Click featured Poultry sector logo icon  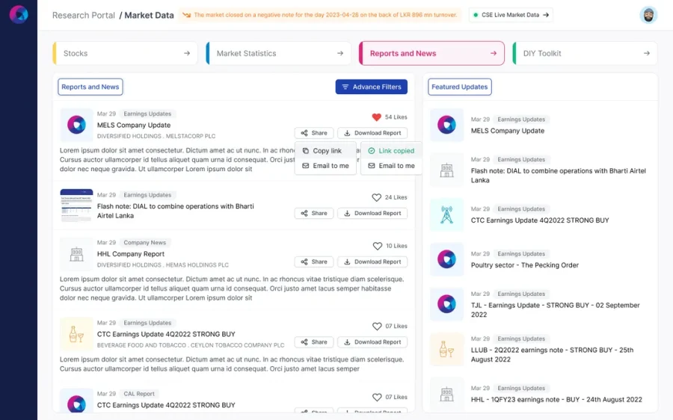coord(447,259)
